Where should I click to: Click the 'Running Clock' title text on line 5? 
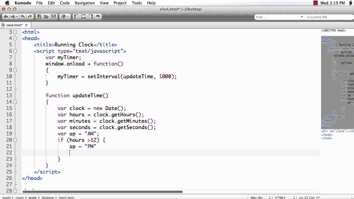(74, 45)
